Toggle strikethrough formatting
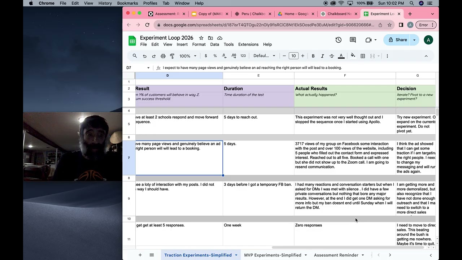 [332, 56]
